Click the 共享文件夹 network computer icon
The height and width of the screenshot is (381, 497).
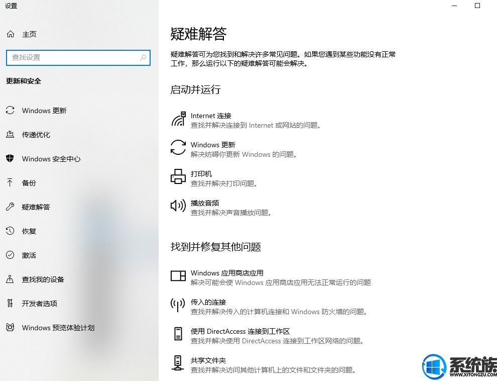178,363
